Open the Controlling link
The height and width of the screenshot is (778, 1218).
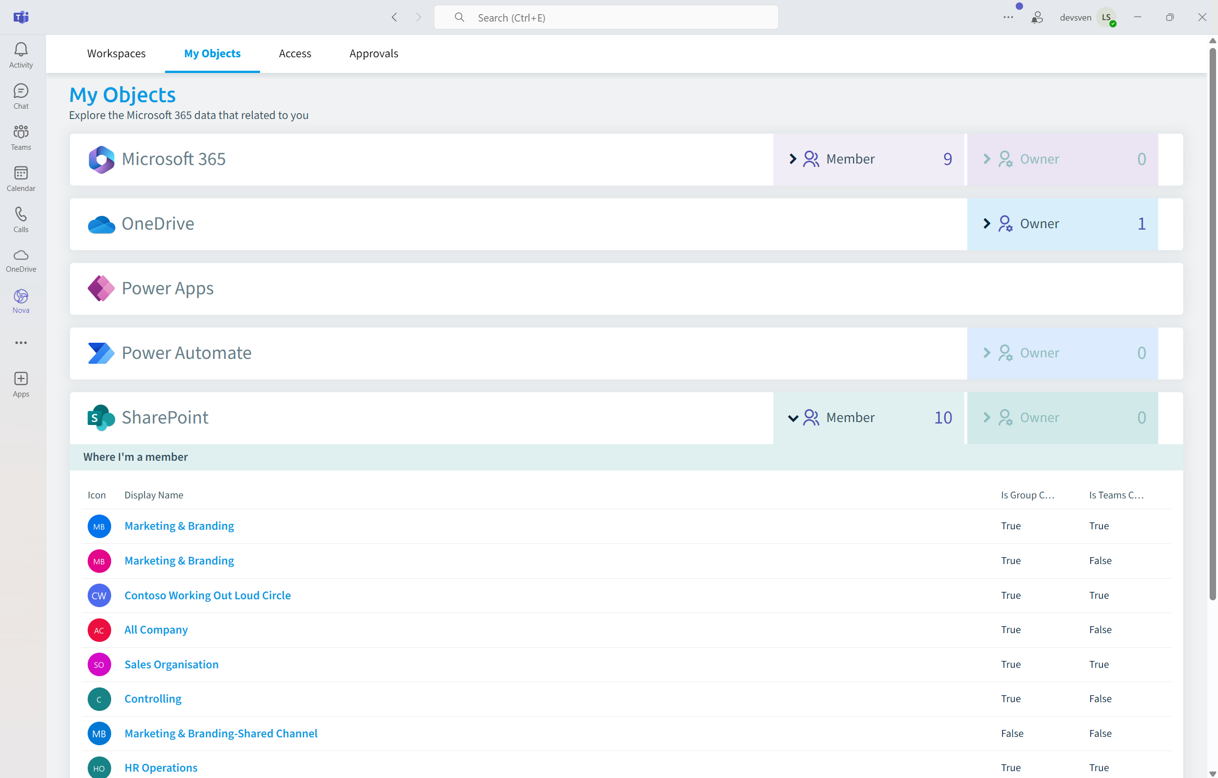click(x=153, y=699)
